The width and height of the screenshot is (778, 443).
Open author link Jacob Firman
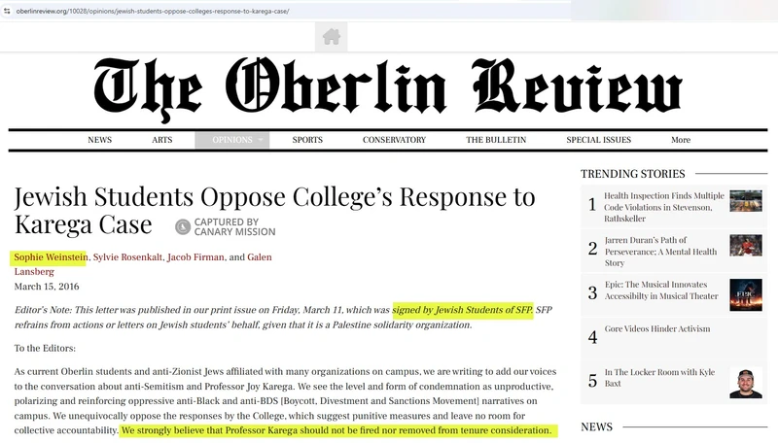point(195,257)
